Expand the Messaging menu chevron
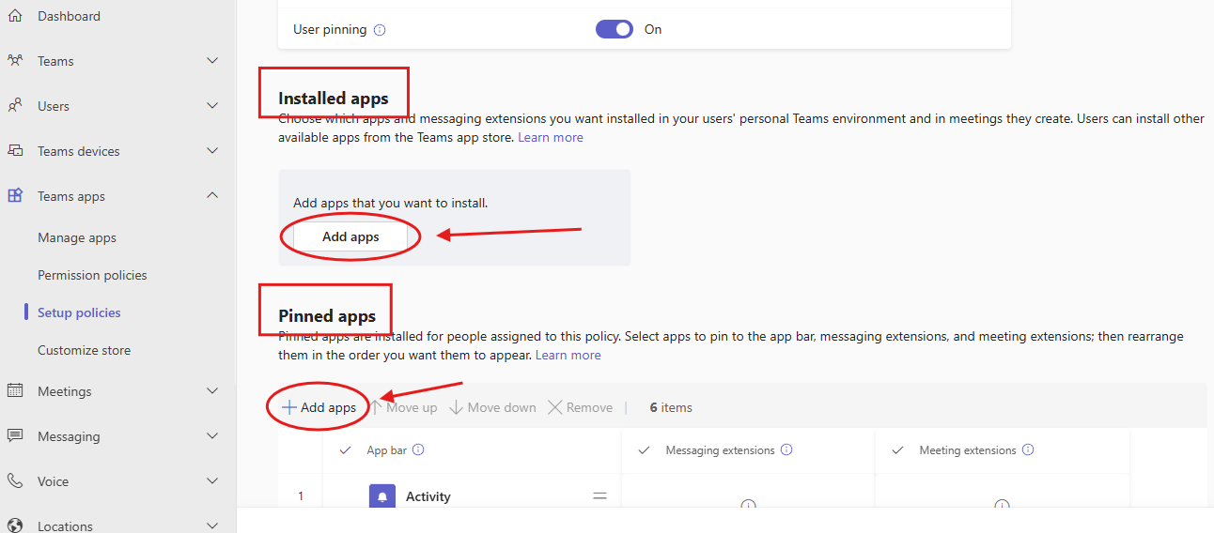The height and width of the screenshot is (533, 1214). [x=212, y=436]
